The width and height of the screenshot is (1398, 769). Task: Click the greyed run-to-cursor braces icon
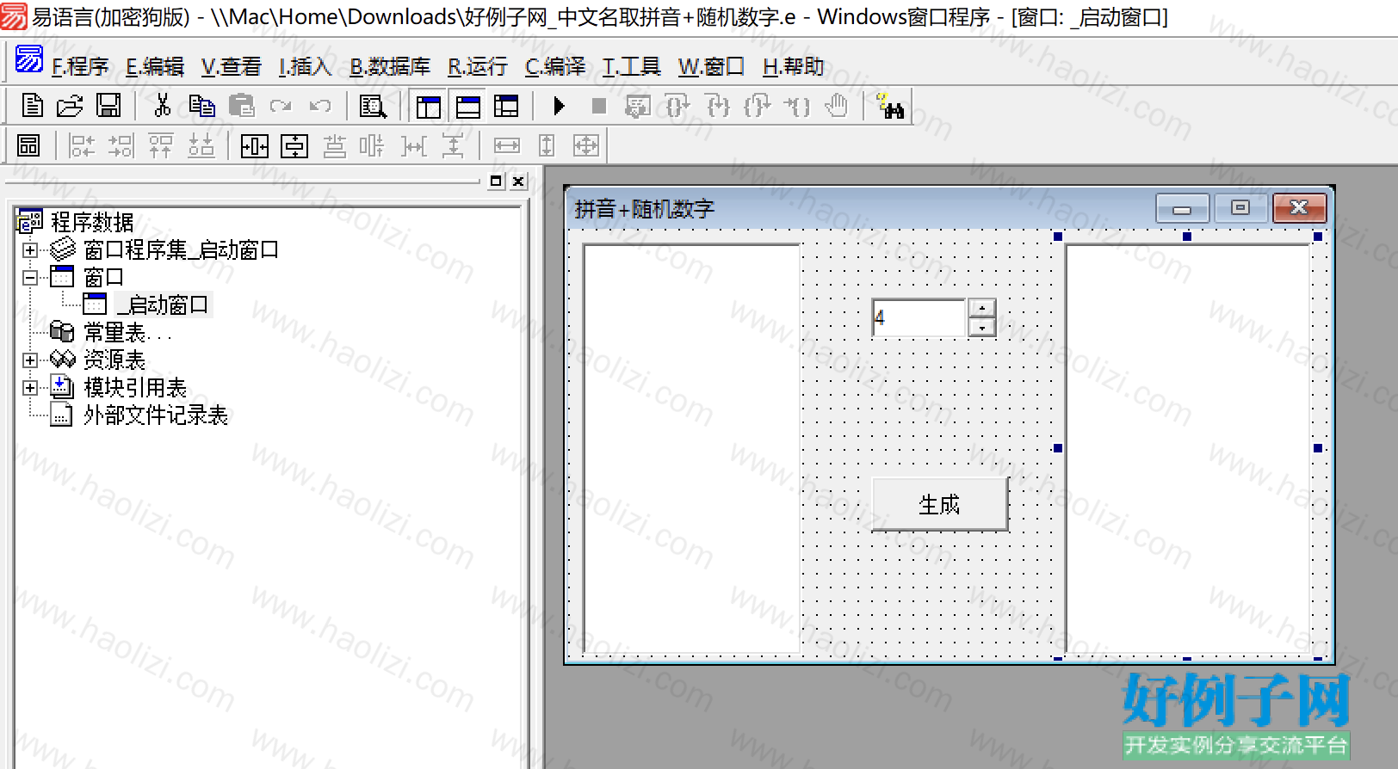point(797,106)
